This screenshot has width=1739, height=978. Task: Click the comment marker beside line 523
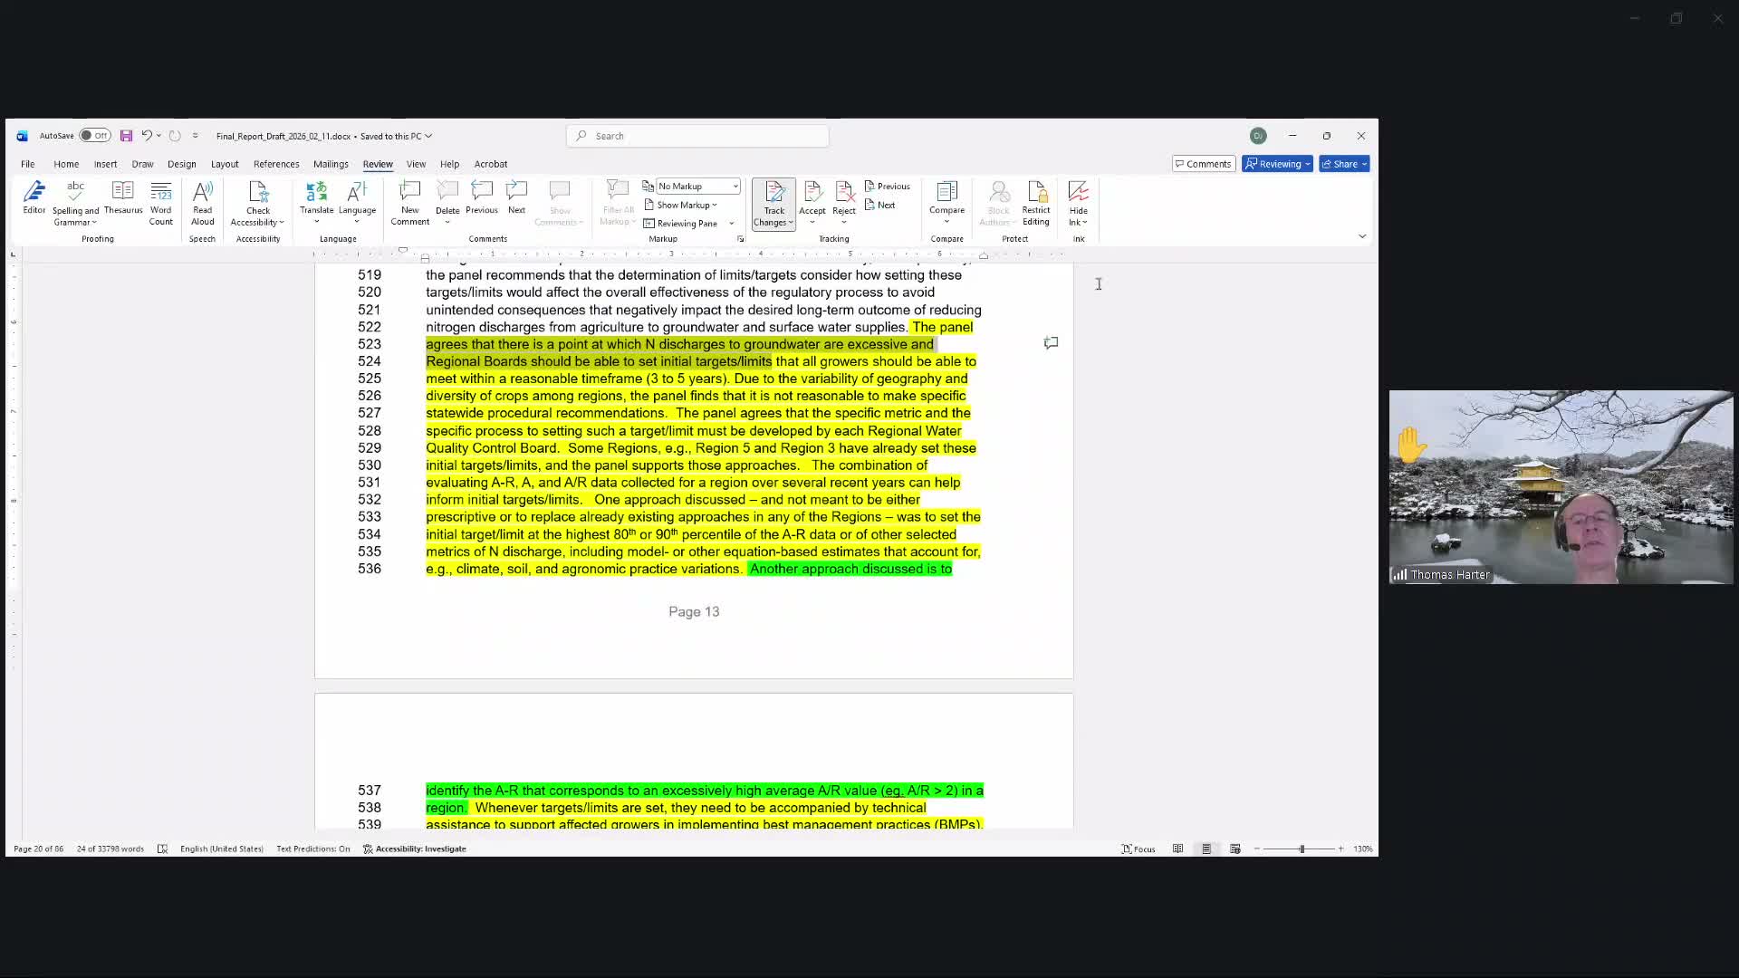[1051, 343]
